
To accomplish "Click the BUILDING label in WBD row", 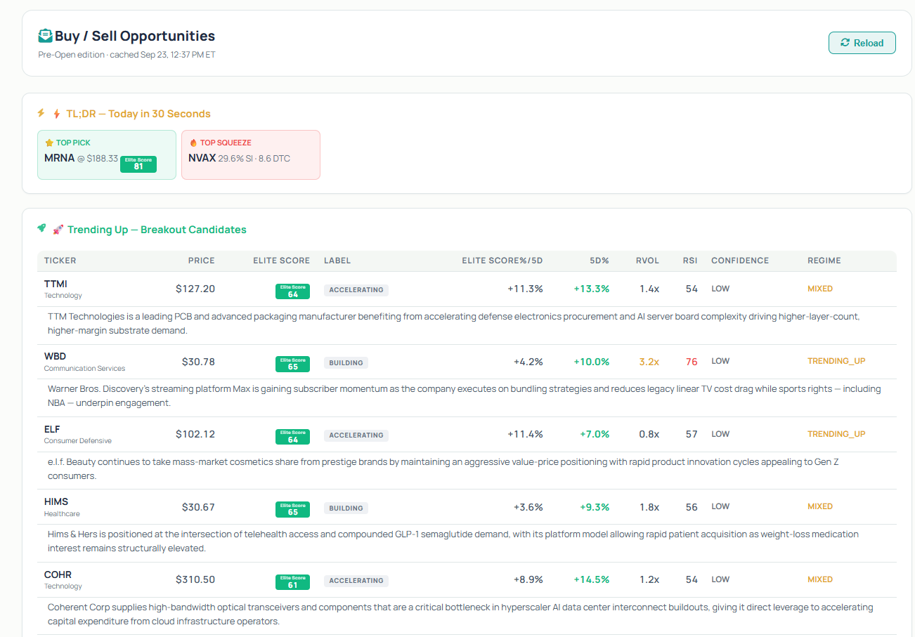I will (346, 363).
